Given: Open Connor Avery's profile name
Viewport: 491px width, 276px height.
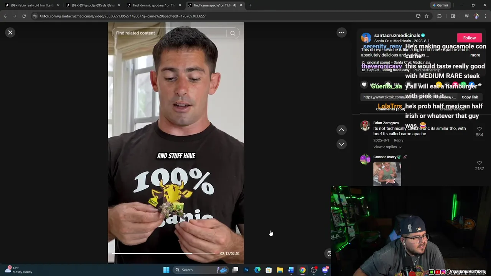Looking at the screenshot, I should coord(385,157).
